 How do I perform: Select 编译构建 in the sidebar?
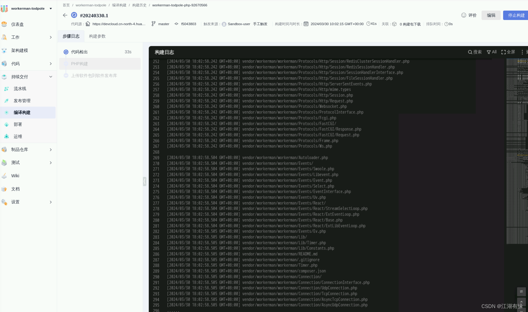28,112
